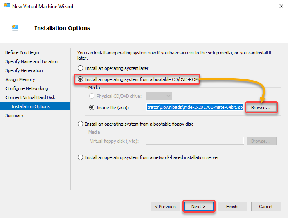Open the Assign Memory step
The height and width of the screenshot is (218, 288).
point(20,79)
